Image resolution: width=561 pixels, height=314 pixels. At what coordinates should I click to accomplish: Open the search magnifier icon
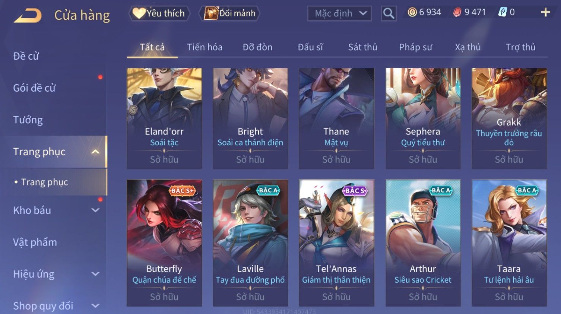389,13
